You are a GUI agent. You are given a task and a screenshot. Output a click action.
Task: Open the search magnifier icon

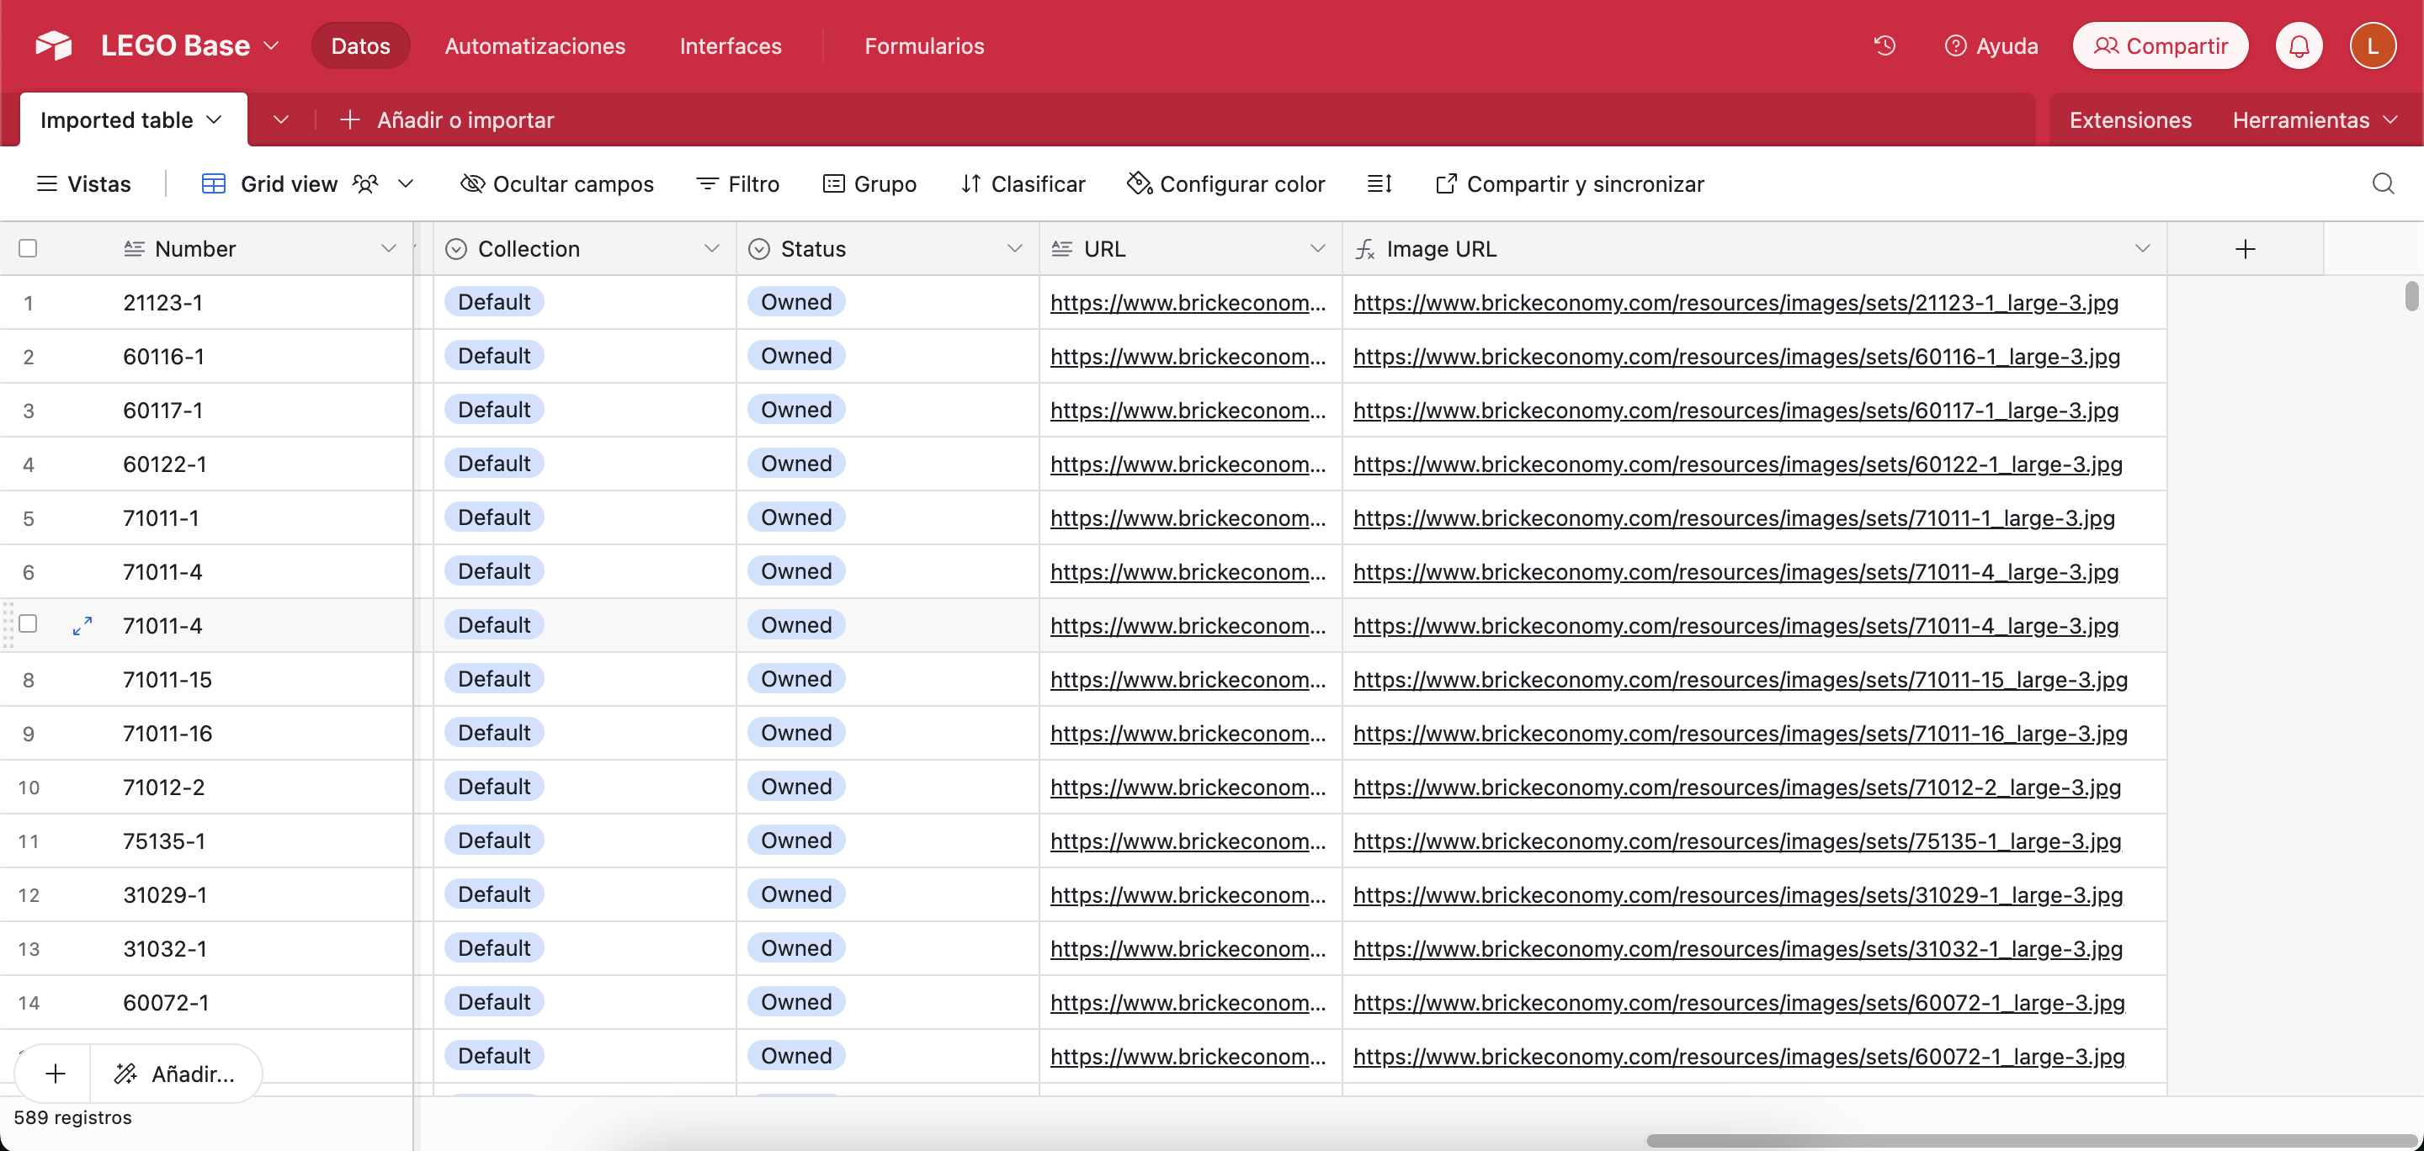click(x=2383, y=183)
